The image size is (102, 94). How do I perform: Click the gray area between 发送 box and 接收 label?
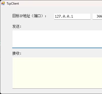57,50
